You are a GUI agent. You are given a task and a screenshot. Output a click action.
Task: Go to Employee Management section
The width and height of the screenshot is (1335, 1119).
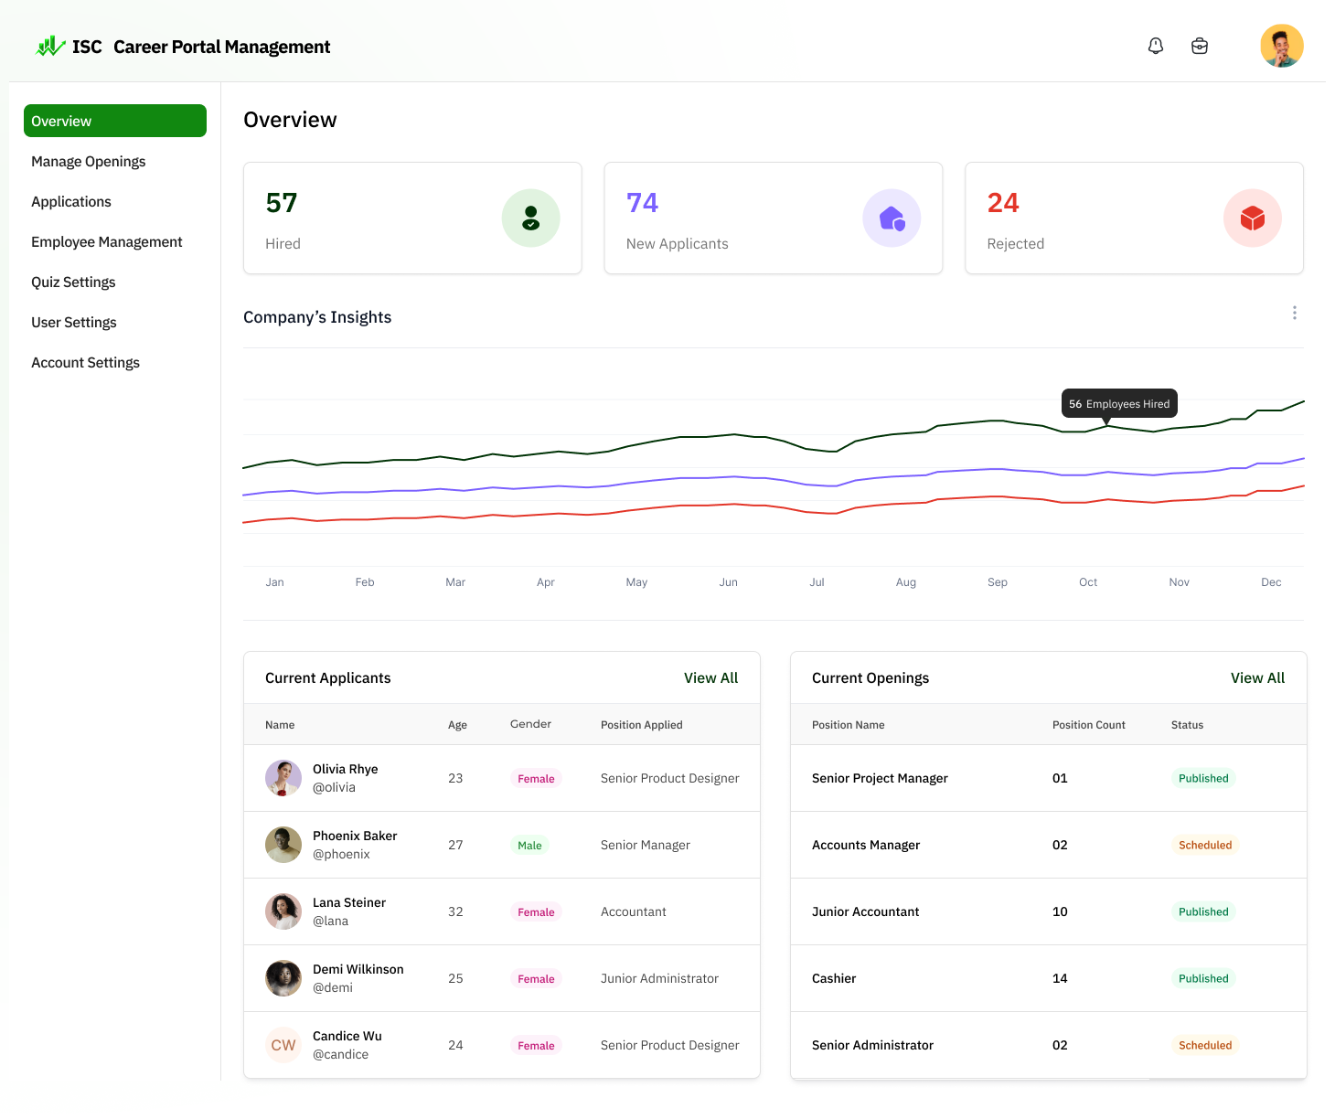coord(107,242)
